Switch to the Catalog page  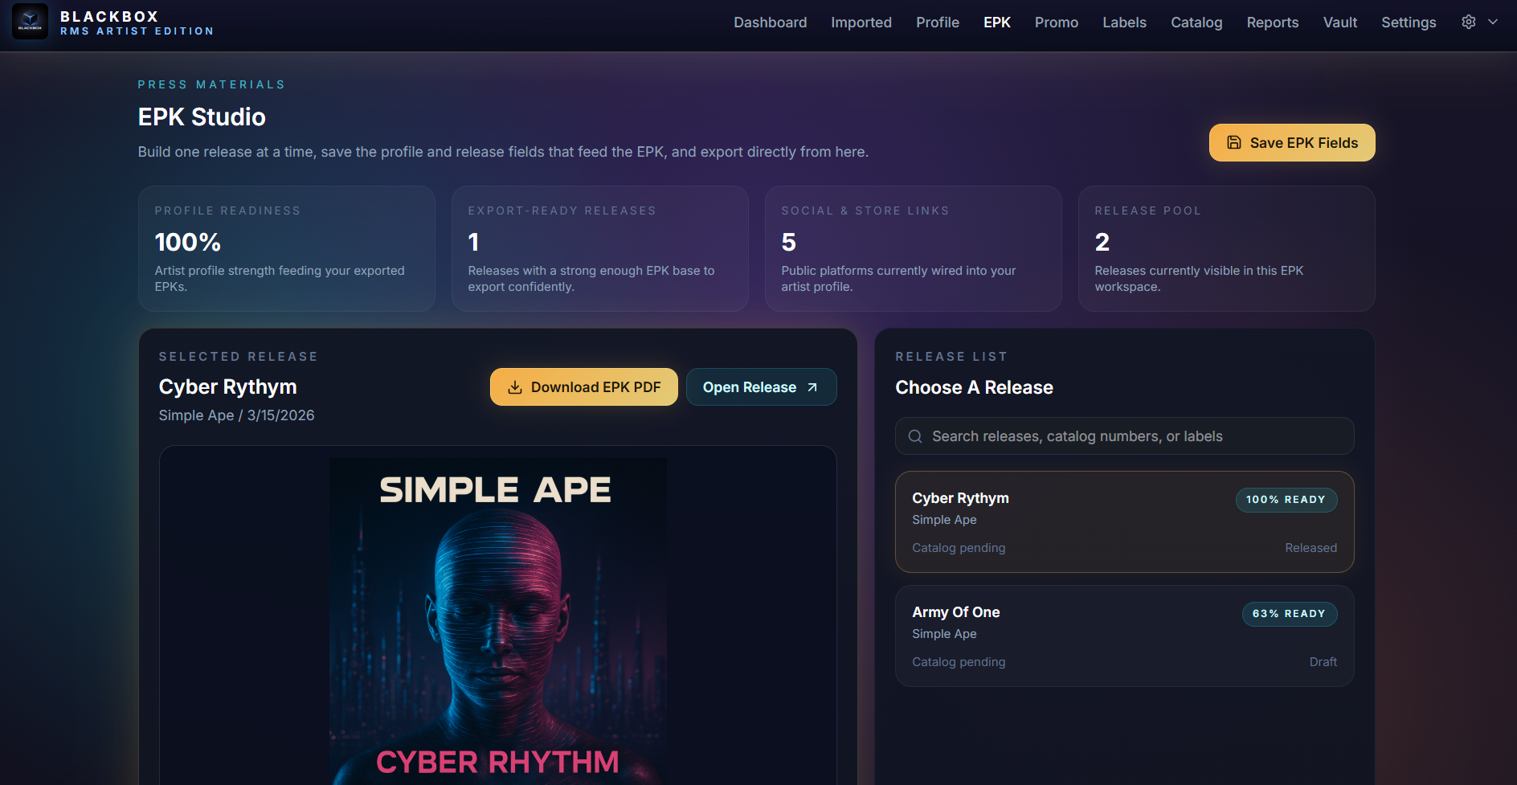(x=1196, y=22)
